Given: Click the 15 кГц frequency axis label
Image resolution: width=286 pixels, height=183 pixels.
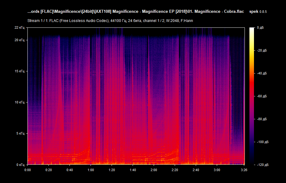Looking at the screenshot, I should (x=19, y=71).
